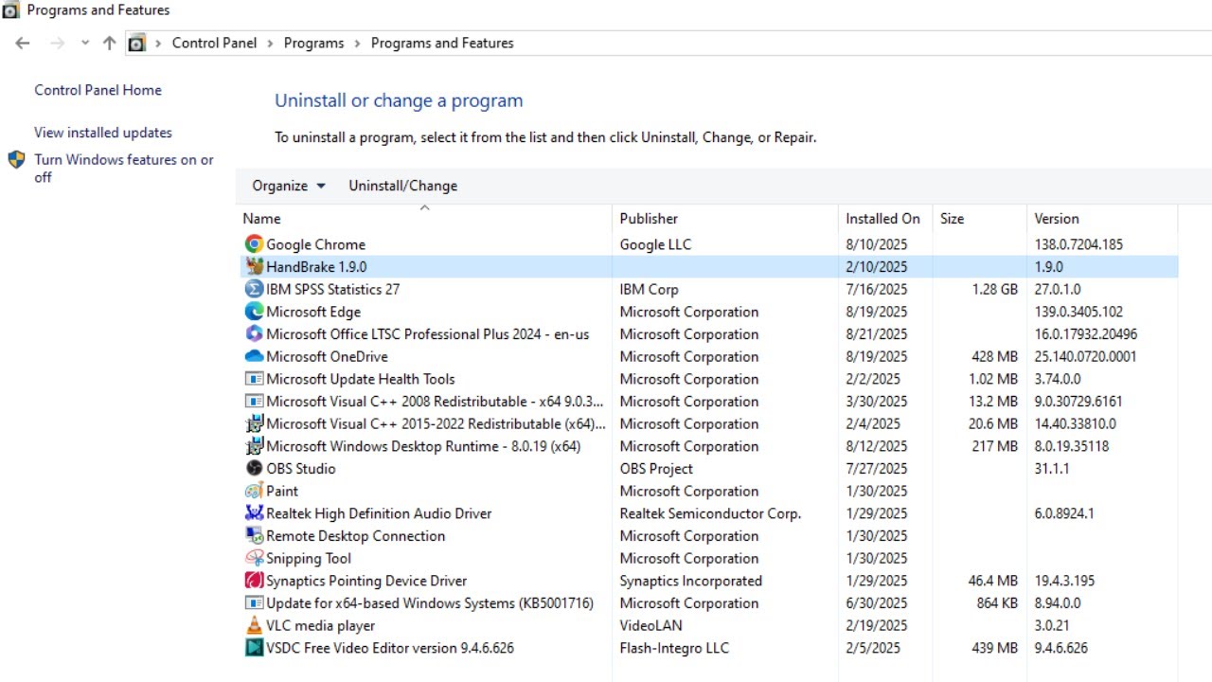This screenshot has width=1212, height=682.
Task: Click the Microsoft Office LTSC icon
Action: (x=254, y=334)
